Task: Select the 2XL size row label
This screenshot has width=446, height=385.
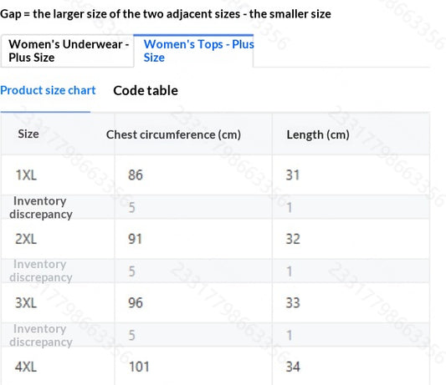Action: 26,239
